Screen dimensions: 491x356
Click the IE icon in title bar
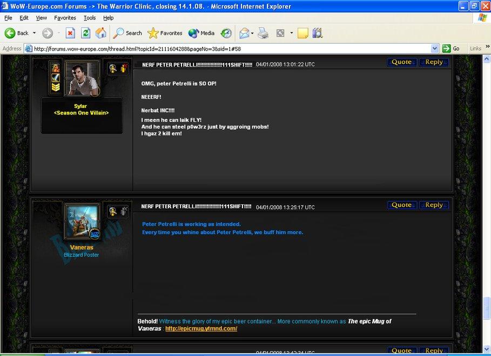(x=5, y=6)
